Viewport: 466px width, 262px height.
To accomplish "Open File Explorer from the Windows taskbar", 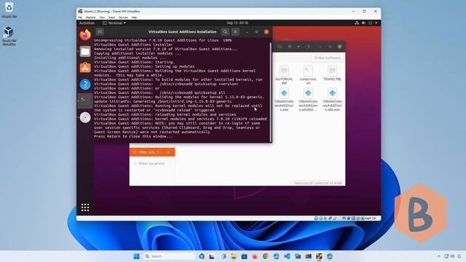I will point(233,256).
